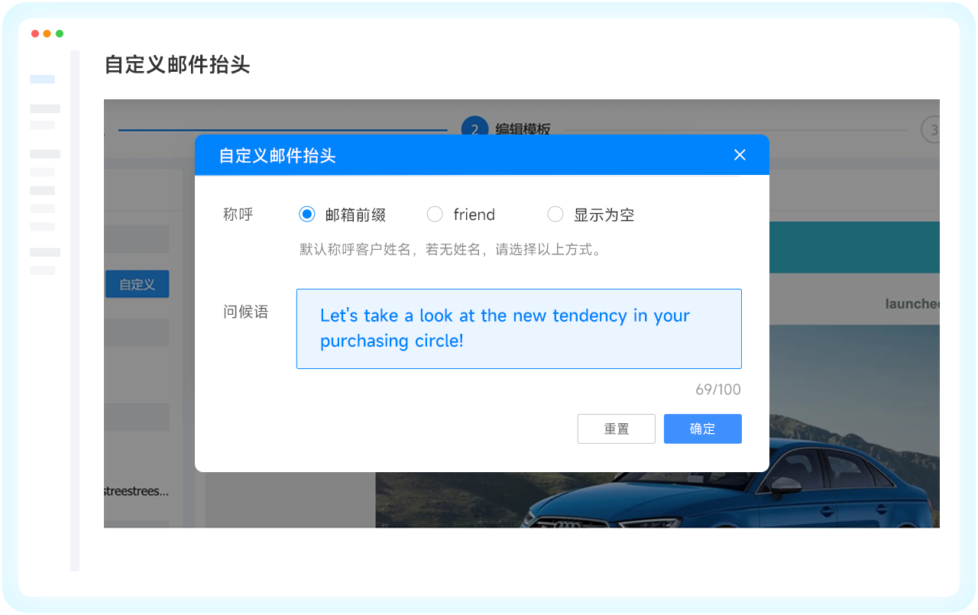Select the 邮箱前缀 radio option
This screenshot has width=978, height=615.
click(307, 215)
